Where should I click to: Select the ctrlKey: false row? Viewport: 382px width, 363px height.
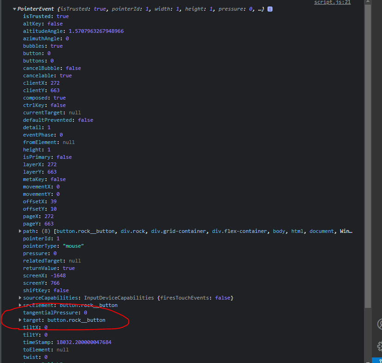[x=44, y=105]
